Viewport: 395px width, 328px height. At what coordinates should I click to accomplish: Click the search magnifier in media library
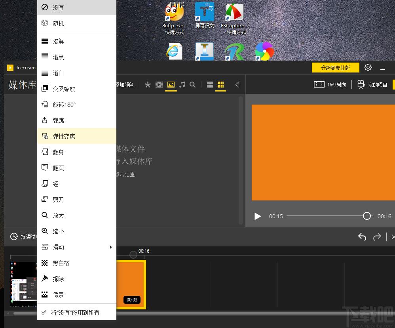(x=193, y=85)
